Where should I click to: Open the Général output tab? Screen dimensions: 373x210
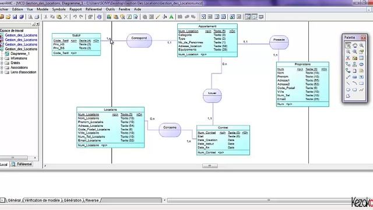14,201
